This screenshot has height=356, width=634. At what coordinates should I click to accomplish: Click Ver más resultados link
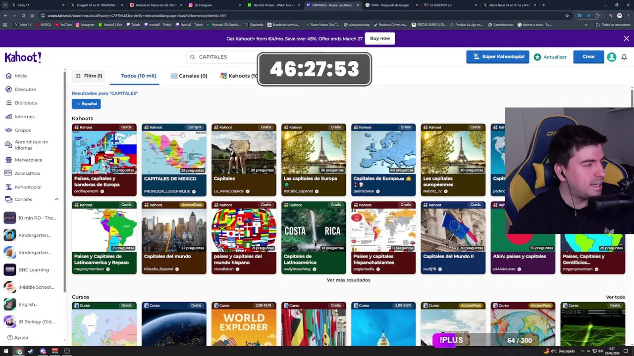click(348, 280)
